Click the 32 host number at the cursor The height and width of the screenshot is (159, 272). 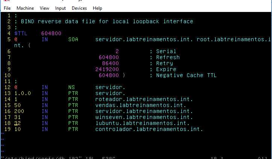pyautogui.click(x=18, y=123)
